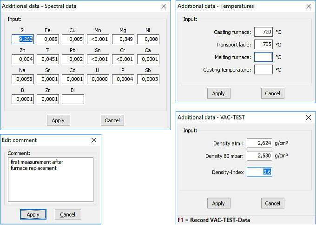Image resolution: width=316 pixels, height=225 pixels.
Task: Cancel the Edit comment dialog
Action: (x=68, y=214)
